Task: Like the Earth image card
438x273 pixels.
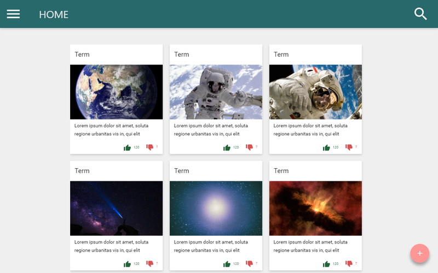Action: pos(128,147)
